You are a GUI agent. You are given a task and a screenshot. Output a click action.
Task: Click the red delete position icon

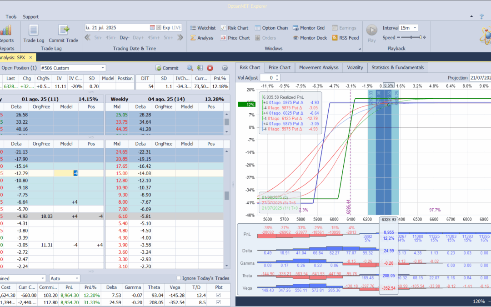[x=210, y=68]
